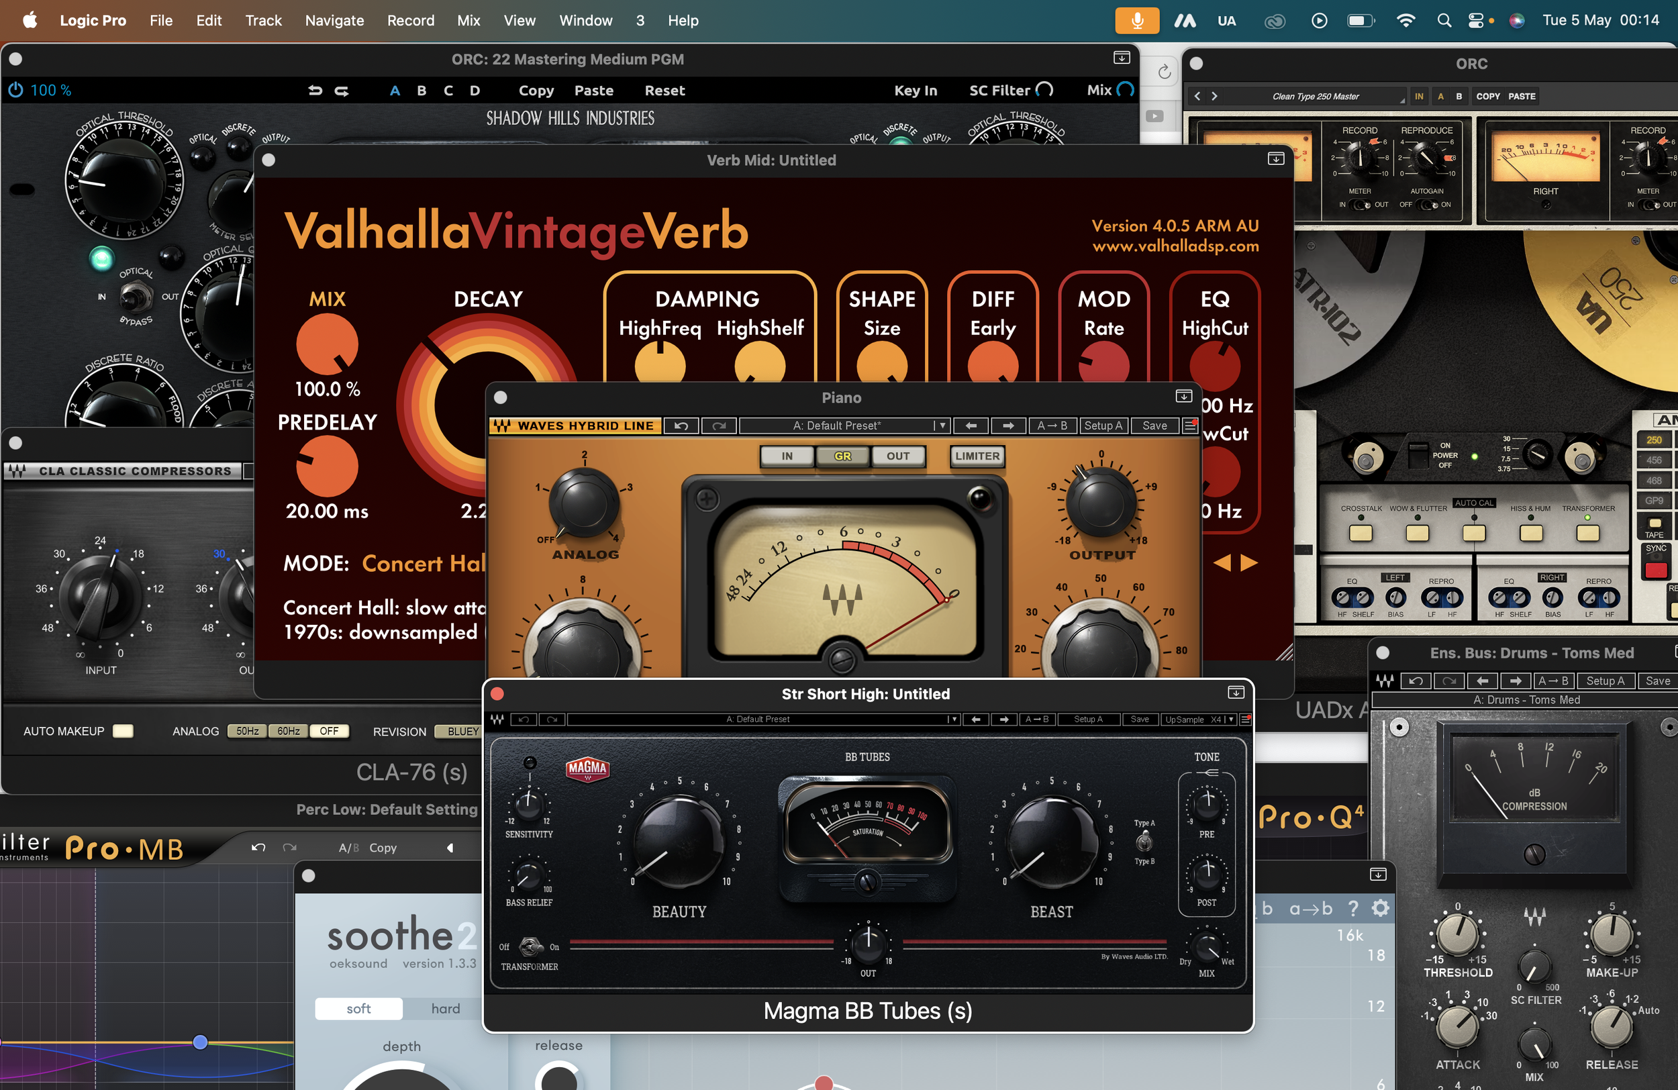
Task: Click the Pro-MB blue band node
Action: coord(200,1042)
